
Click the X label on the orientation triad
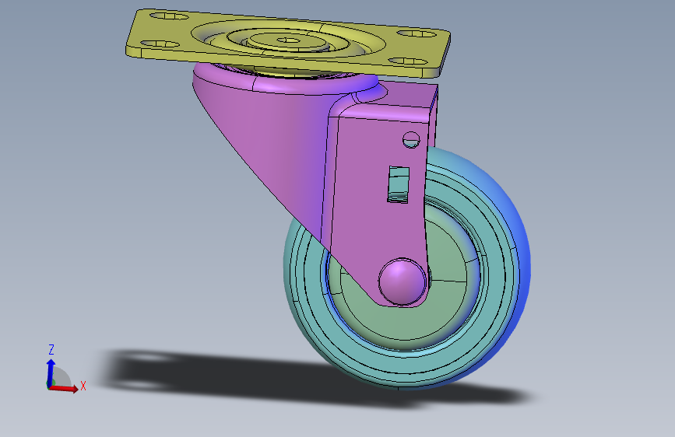pyautogui.click(x=83, y=386)
